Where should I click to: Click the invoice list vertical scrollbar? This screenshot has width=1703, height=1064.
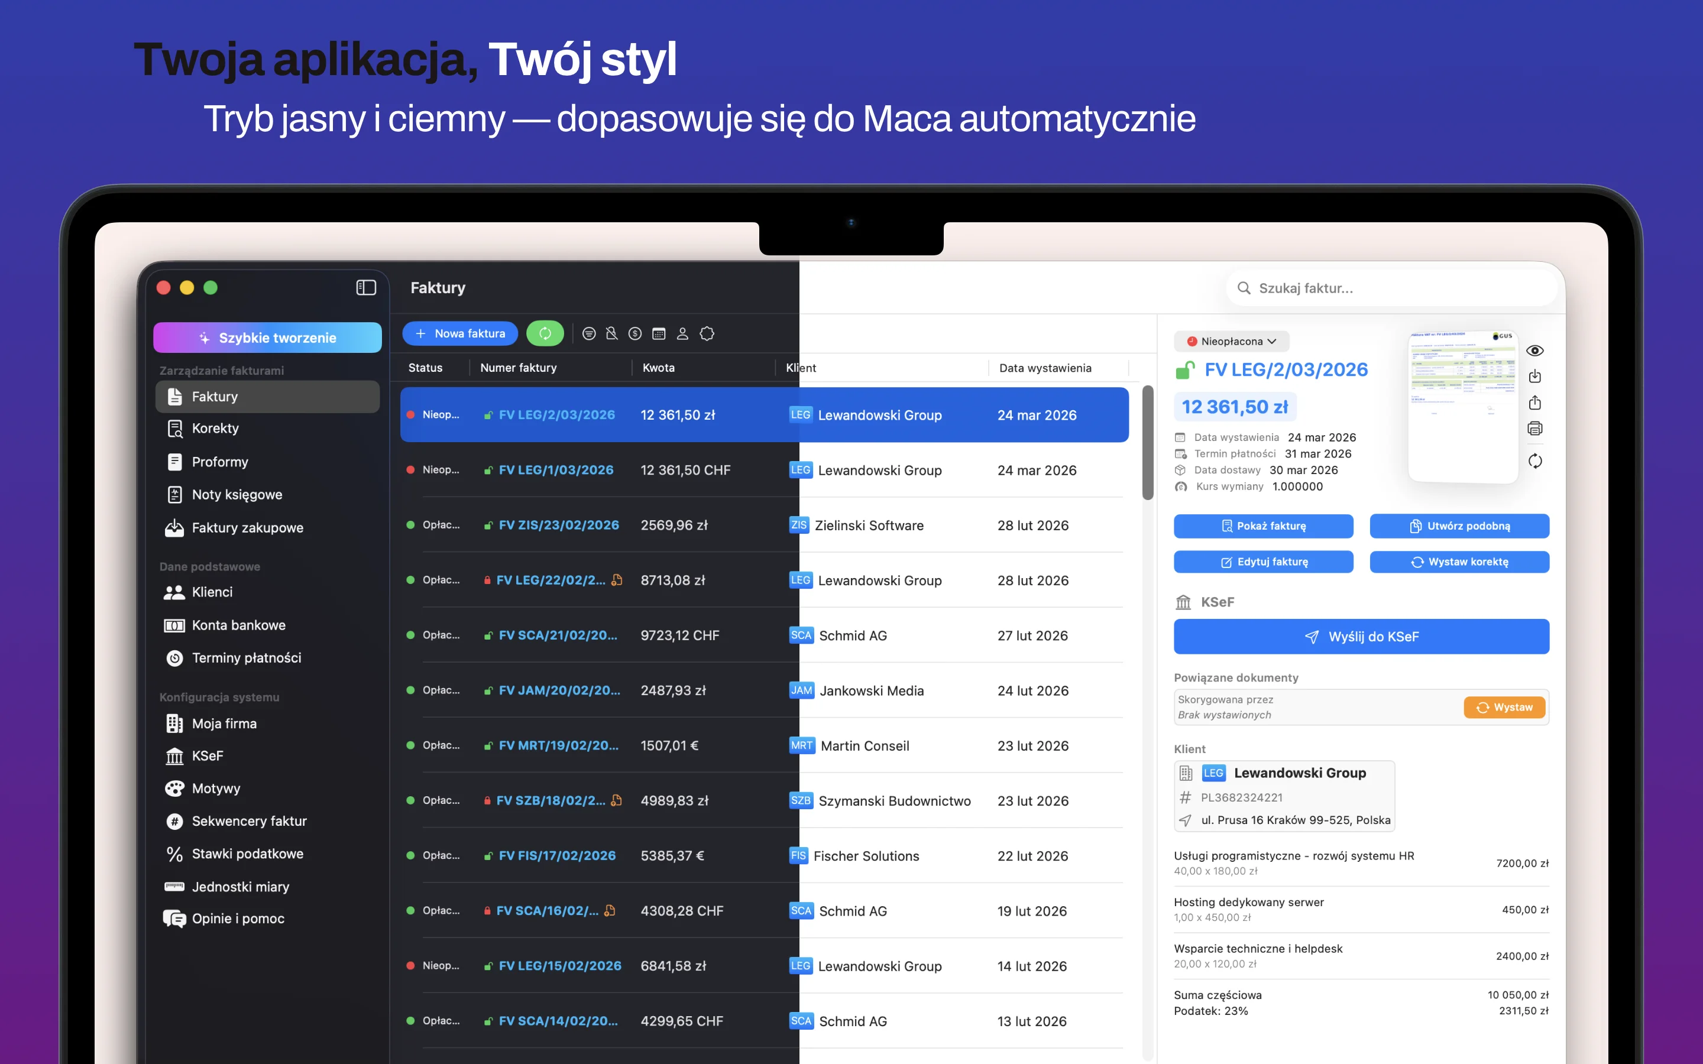[x=1148, y=443]
